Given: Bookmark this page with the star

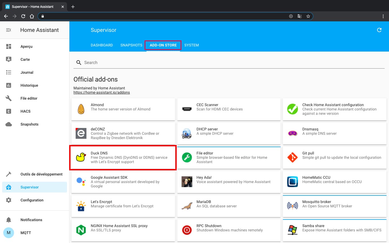Looking at the screenshot, I should tap(308, 16).
